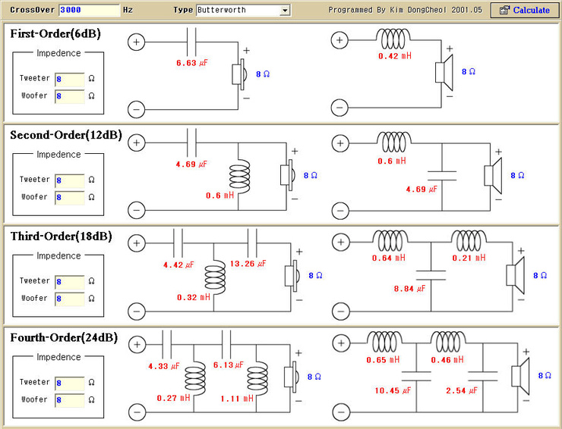
Task: Click the '13.26 µF' value label
Action: (248, 264)
